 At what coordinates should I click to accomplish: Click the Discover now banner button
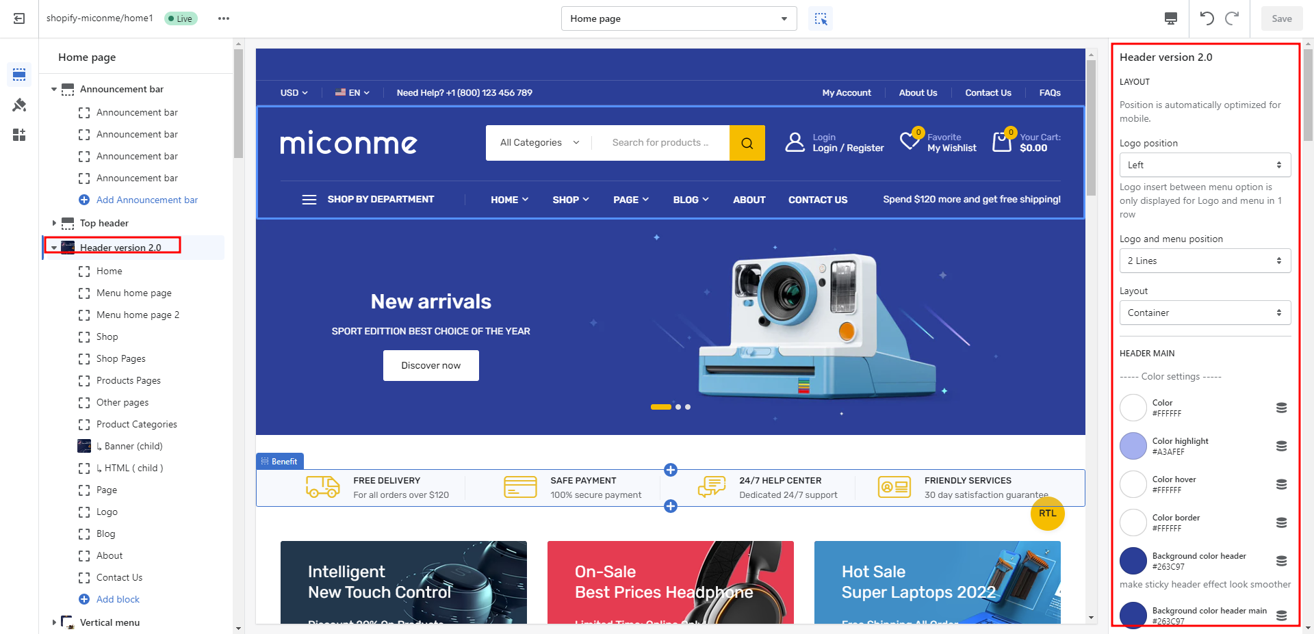pyautogui.click(x=430, y=365)
